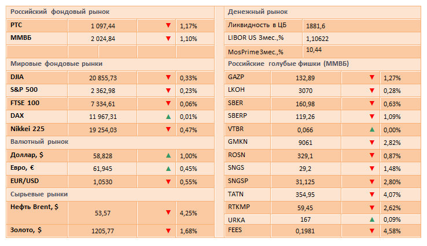Click the red down arrow beside Золото

click(x=168, y=231)
